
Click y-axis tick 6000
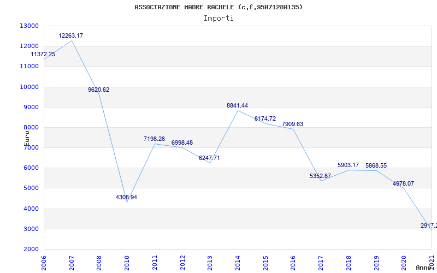pos(31,168)
